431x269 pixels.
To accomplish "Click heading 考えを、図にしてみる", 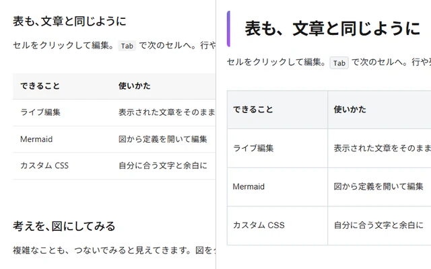I will [x=64, y=226].
